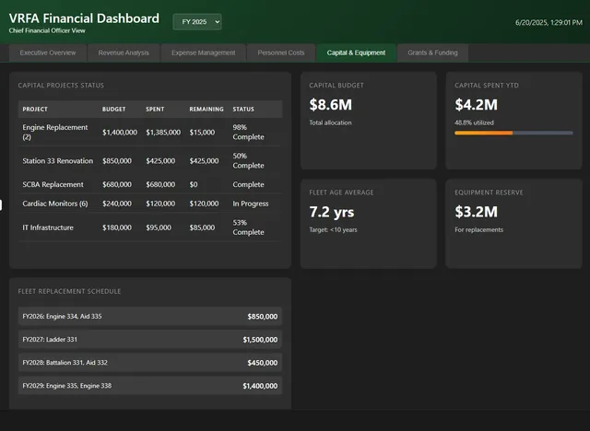Click the $180,000 budget value
This screenshot has width=590, height=431.
click(x=117, y=227)
